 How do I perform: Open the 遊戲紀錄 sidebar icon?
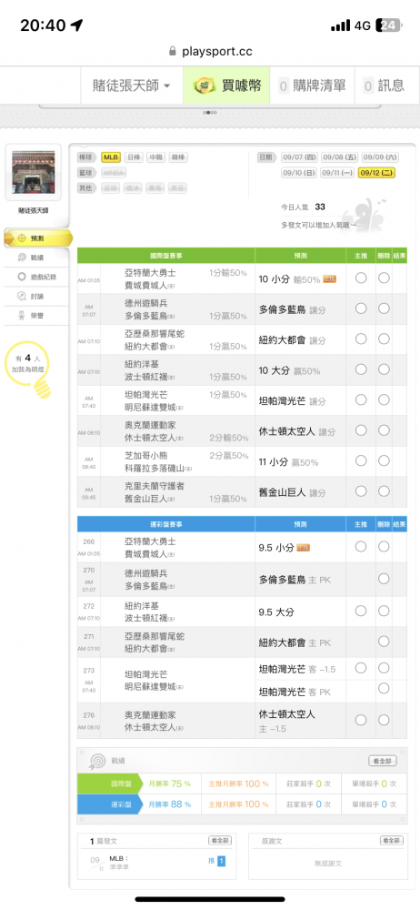[22, 277]
